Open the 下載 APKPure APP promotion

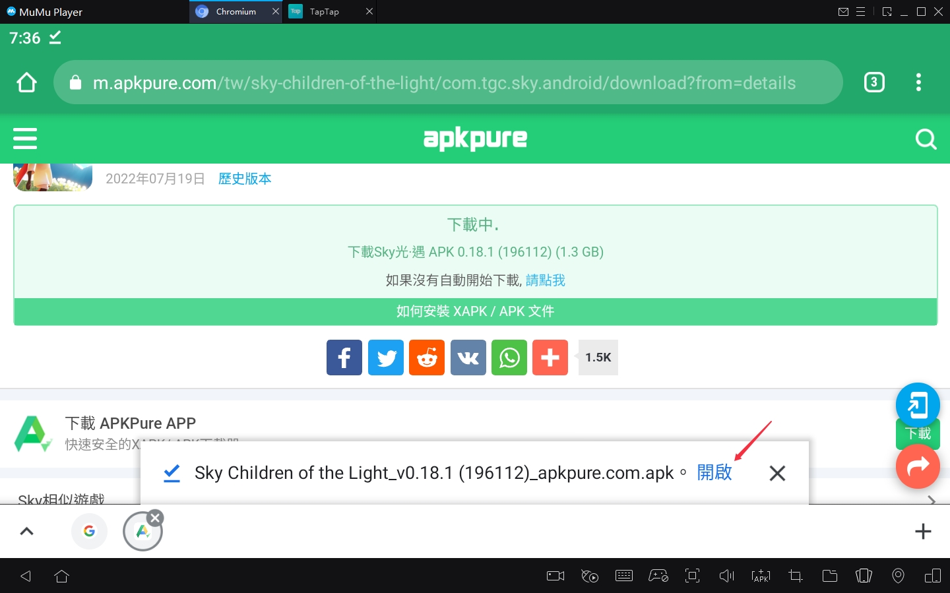point(131,423)
